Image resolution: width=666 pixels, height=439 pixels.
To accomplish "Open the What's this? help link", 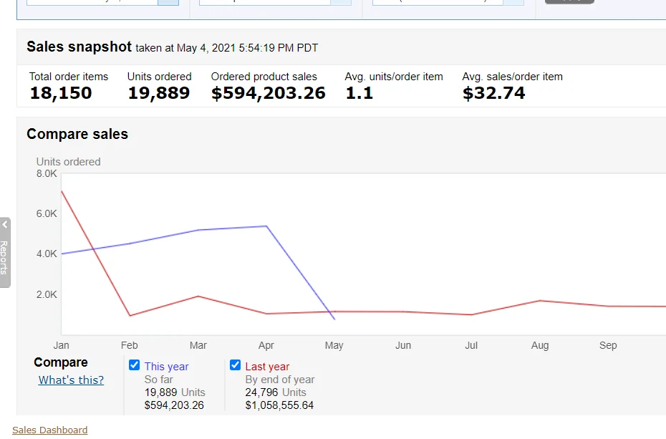I will point(71,380).
